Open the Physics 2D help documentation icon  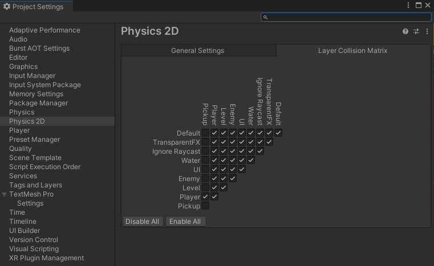coord(405,31)
